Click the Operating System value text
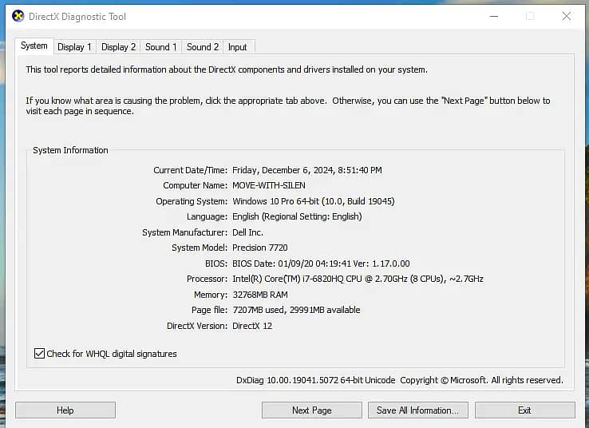Screen dimensions: 589x428 coord(313,201)
